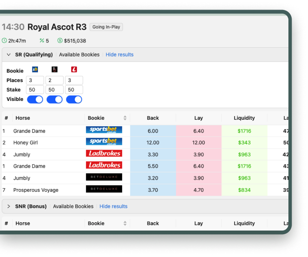Image resolution: width=308 pixels, height=257 pixels.
Task: Click Lay odds 12.00 for Honey Girl
Action: point(199,143)
